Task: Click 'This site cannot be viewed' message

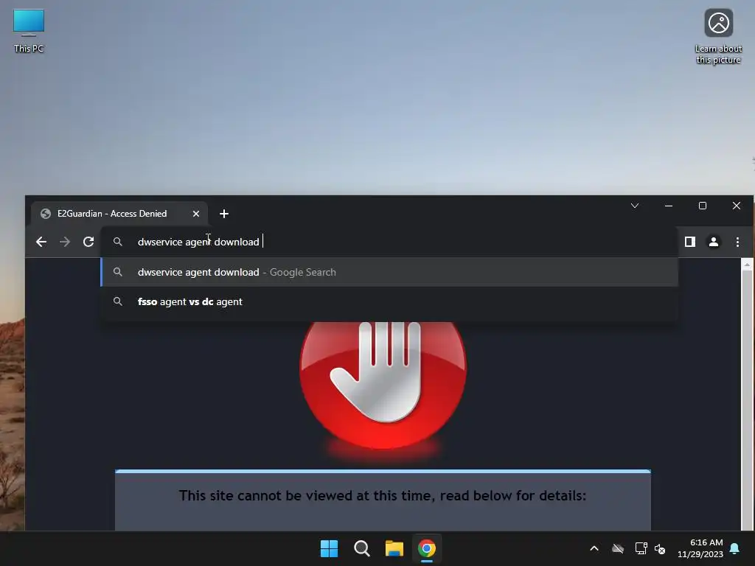Action: point(383,496)
